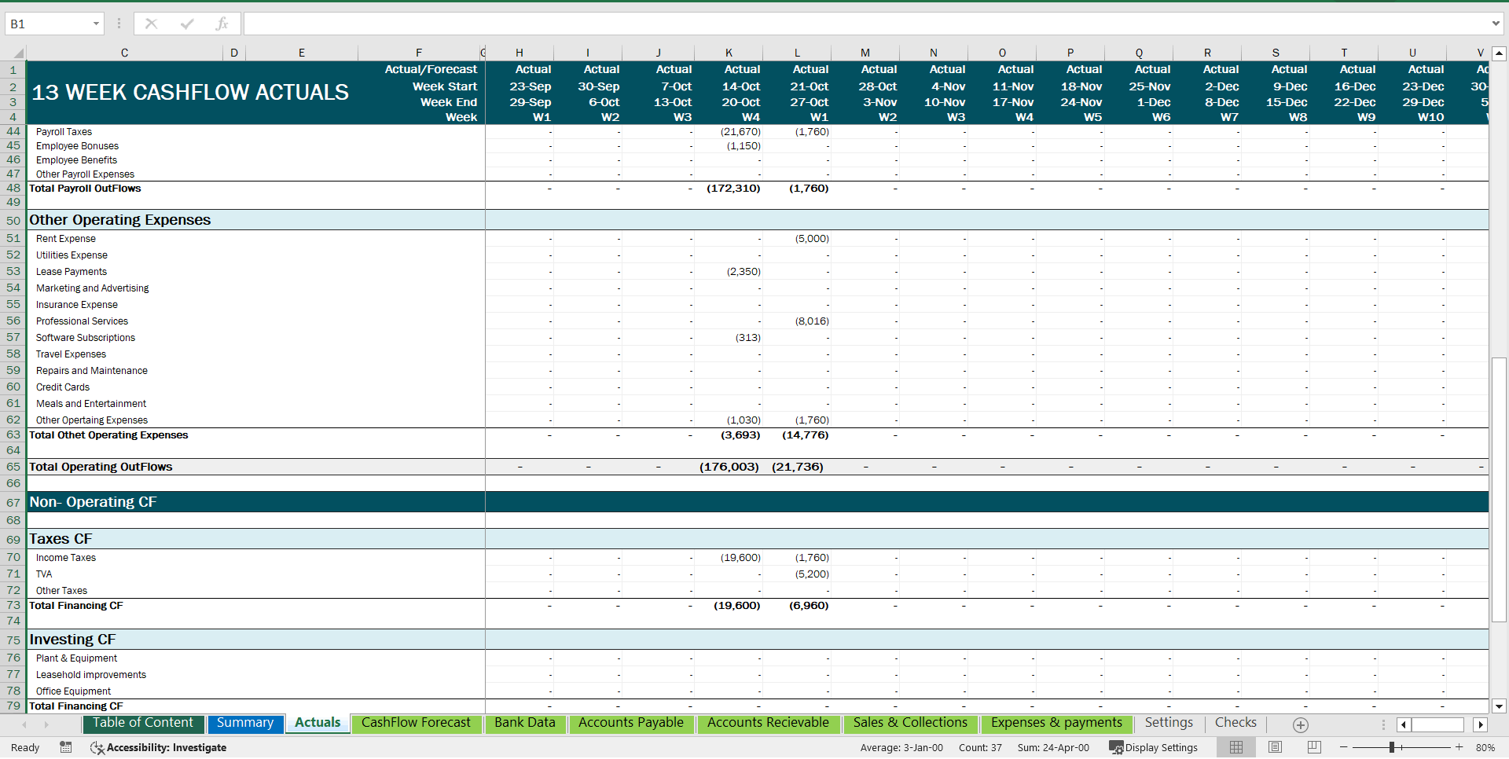This screenshot has width=1509, height=759.
Task: Click the vertical scrollbar thumb
Action: pos(1499,489)
